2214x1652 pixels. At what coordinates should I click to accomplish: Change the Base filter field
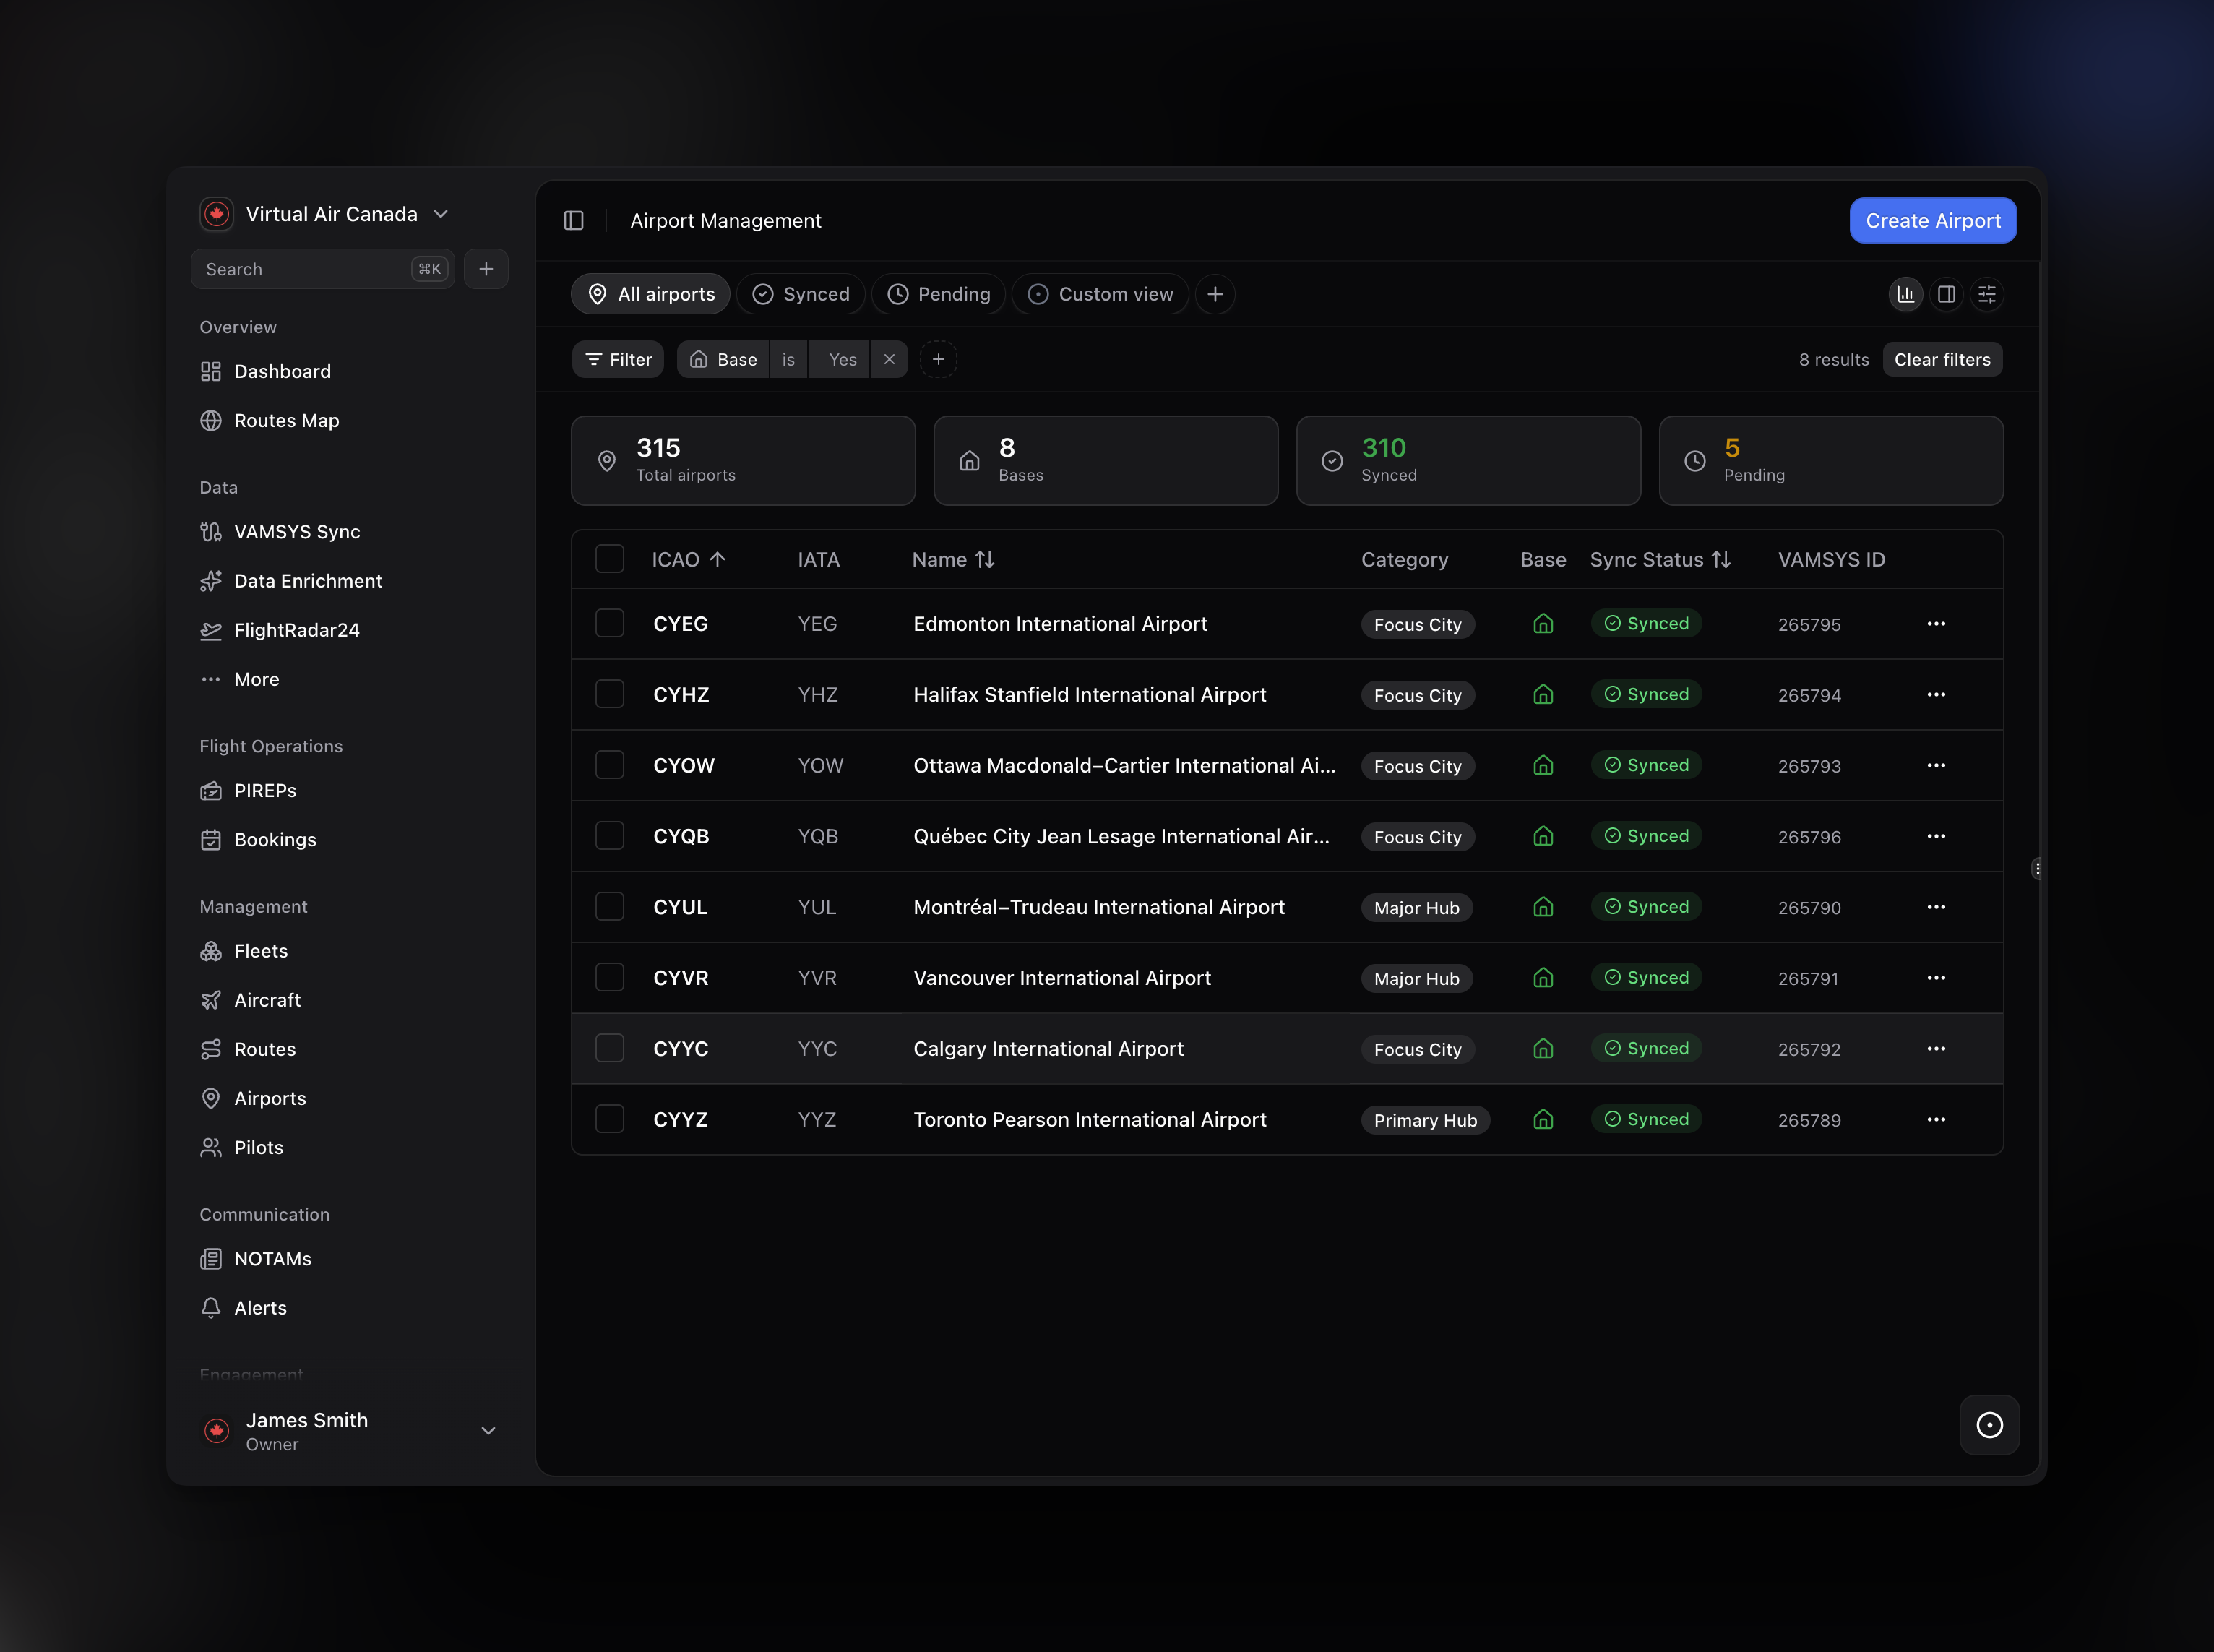pyautogui.click(x=723, y=359)
